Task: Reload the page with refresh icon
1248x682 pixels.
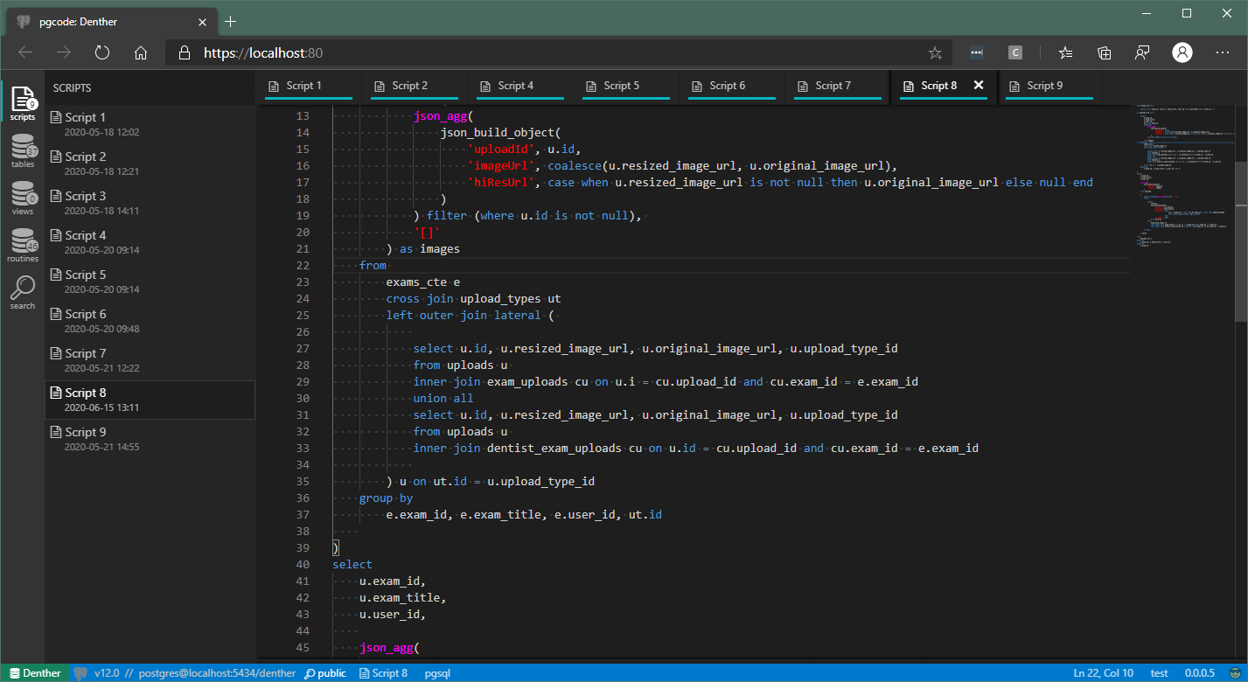Action: [x=102, y=52]
